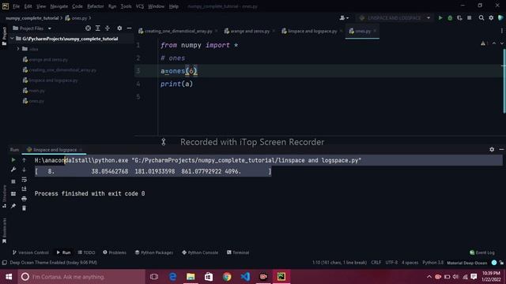This screenshot has height=284, width=506.
Task: Run with coverage from top toolbar
Action: (459, 18)
